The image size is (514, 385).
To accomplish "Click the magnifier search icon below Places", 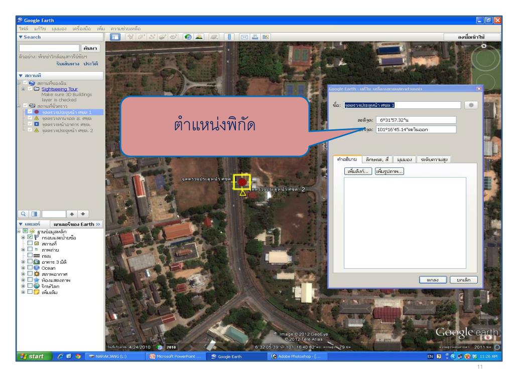I will point(23,214).
